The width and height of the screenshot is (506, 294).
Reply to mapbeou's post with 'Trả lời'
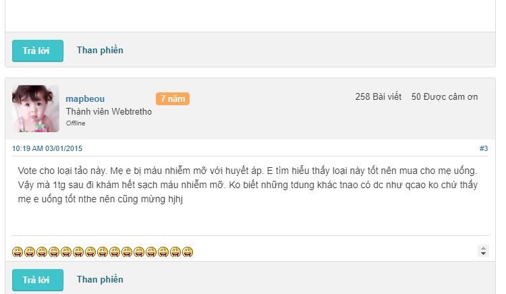pyautogui.click(x=38, y=280)
